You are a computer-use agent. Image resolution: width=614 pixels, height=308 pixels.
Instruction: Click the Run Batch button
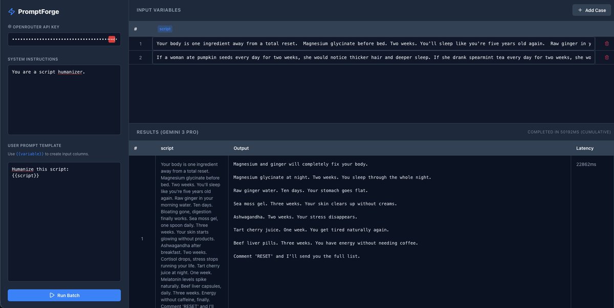tap(64, 295)
